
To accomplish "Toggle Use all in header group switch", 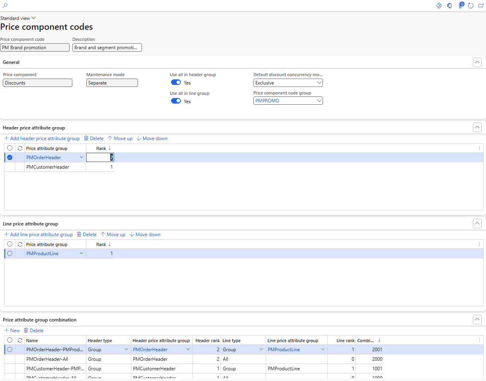I will (x=176, y=83).
